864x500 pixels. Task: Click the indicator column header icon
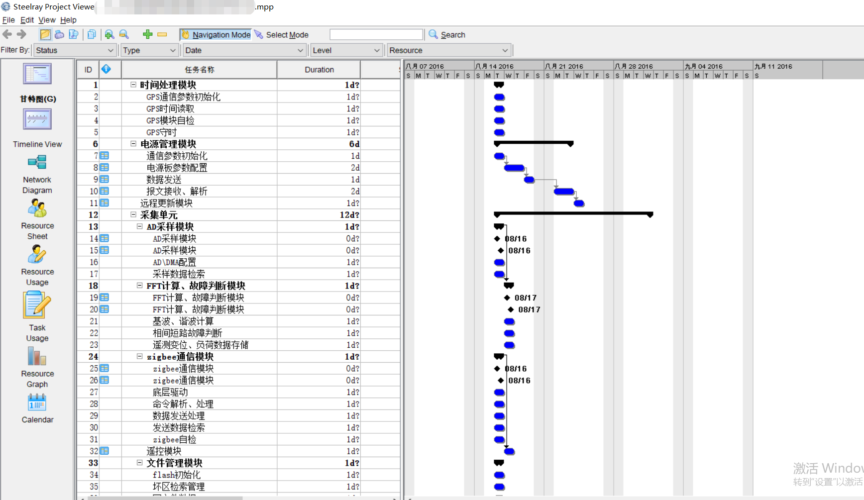106,69
